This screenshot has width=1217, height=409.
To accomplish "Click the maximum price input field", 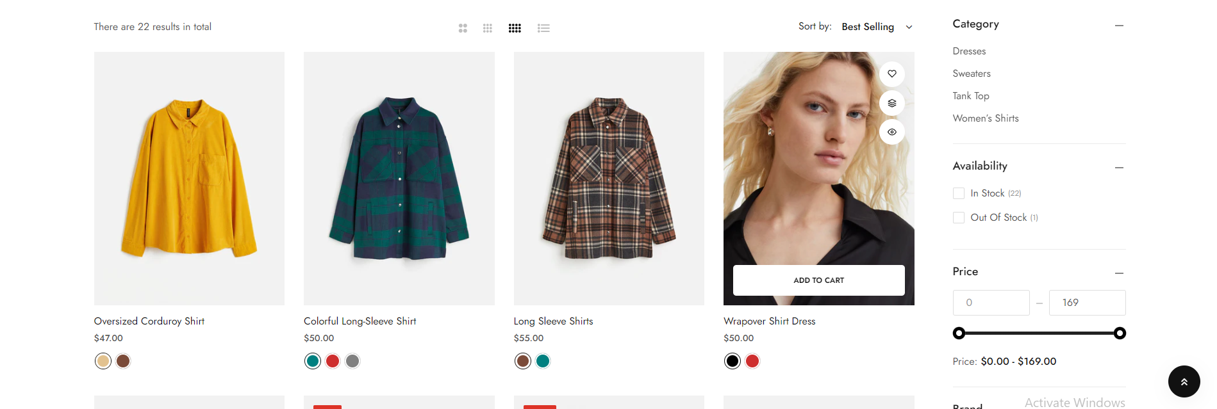I will tap(1087, 303).
